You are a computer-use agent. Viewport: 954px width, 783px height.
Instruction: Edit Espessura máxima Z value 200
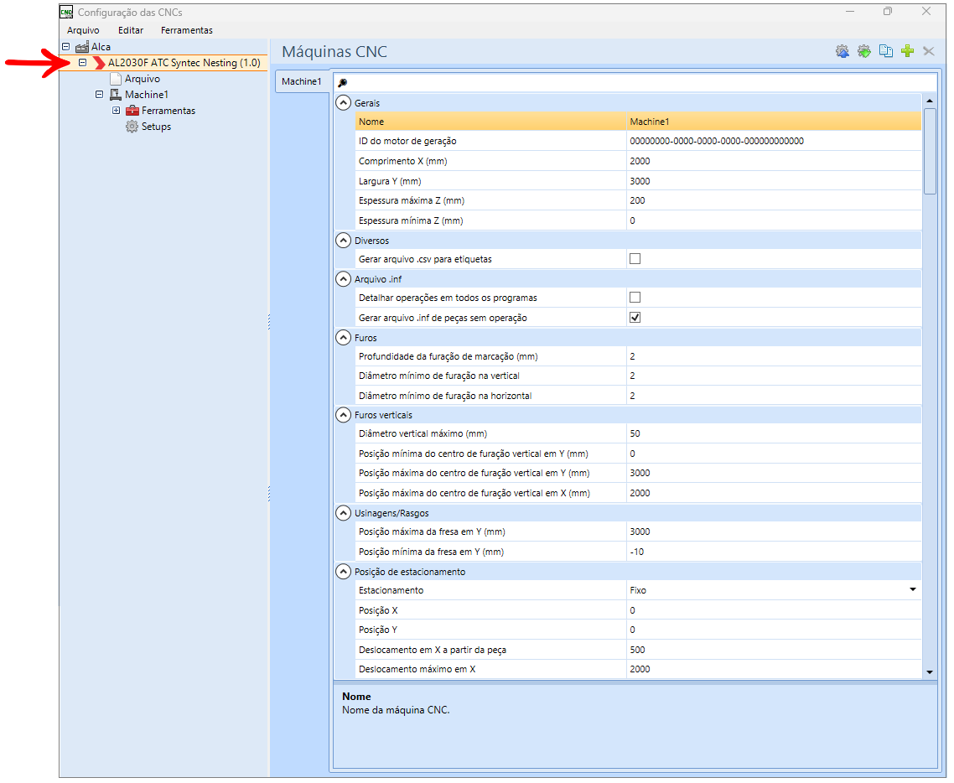[773, 200]
